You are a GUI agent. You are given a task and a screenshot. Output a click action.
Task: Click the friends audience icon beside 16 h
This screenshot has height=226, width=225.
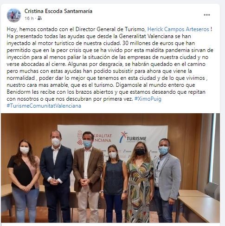point(39,18)
